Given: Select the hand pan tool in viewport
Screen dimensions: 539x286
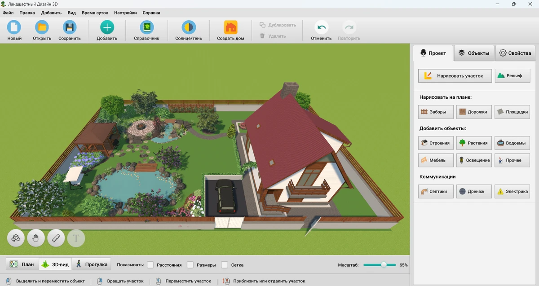Looking at the screenshot, I should (x=36, y=238).
